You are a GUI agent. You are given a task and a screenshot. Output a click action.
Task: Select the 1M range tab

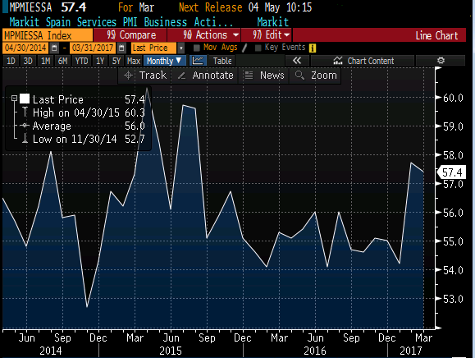(x=45, y=61)
